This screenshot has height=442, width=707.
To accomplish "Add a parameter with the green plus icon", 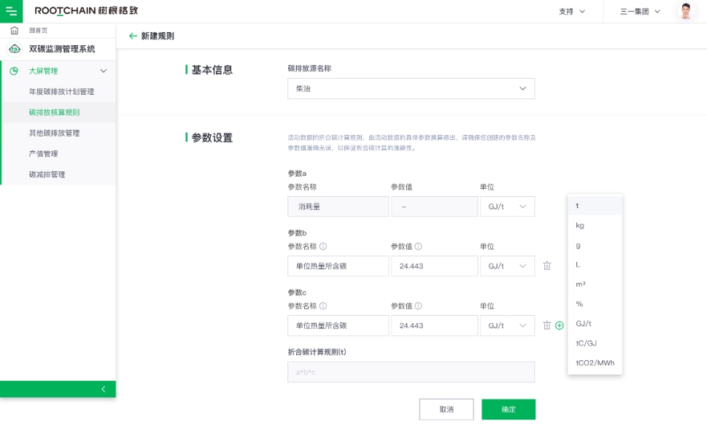I will [560, 325].
